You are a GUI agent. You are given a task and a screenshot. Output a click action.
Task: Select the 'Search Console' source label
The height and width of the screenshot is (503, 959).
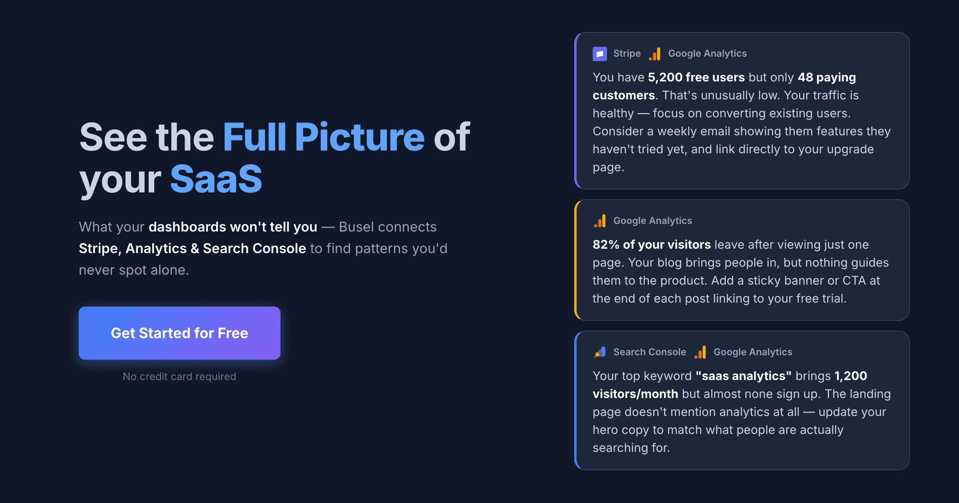650,352
